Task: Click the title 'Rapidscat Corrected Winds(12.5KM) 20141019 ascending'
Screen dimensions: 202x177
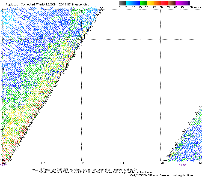Action: pyautogui.click(x=47, y=5)
